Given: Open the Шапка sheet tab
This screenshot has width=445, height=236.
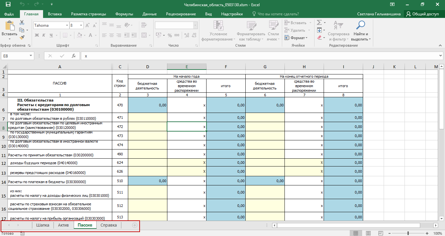Looking at the screenshot, I should coord(43,225).
